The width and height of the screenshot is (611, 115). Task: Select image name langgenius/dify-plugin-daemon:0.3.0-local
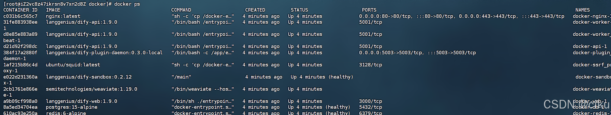tap(104, 53)
